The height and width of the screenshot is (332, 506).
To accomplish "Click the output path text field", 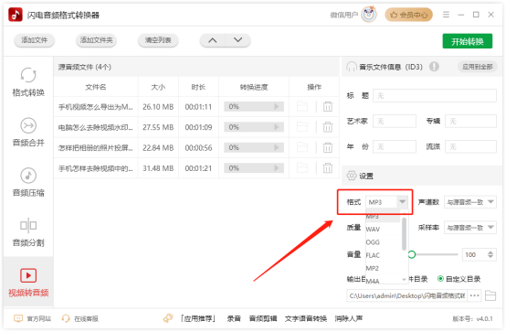I will click(x=406, y=295).
